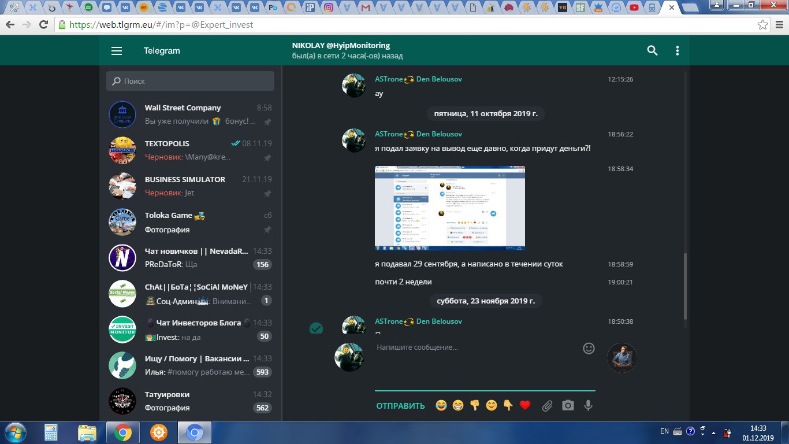Click the Wall Street Company avatar
Image resolution: width=789 pixels, height=444 pixels.
click(x=122, y=115)
